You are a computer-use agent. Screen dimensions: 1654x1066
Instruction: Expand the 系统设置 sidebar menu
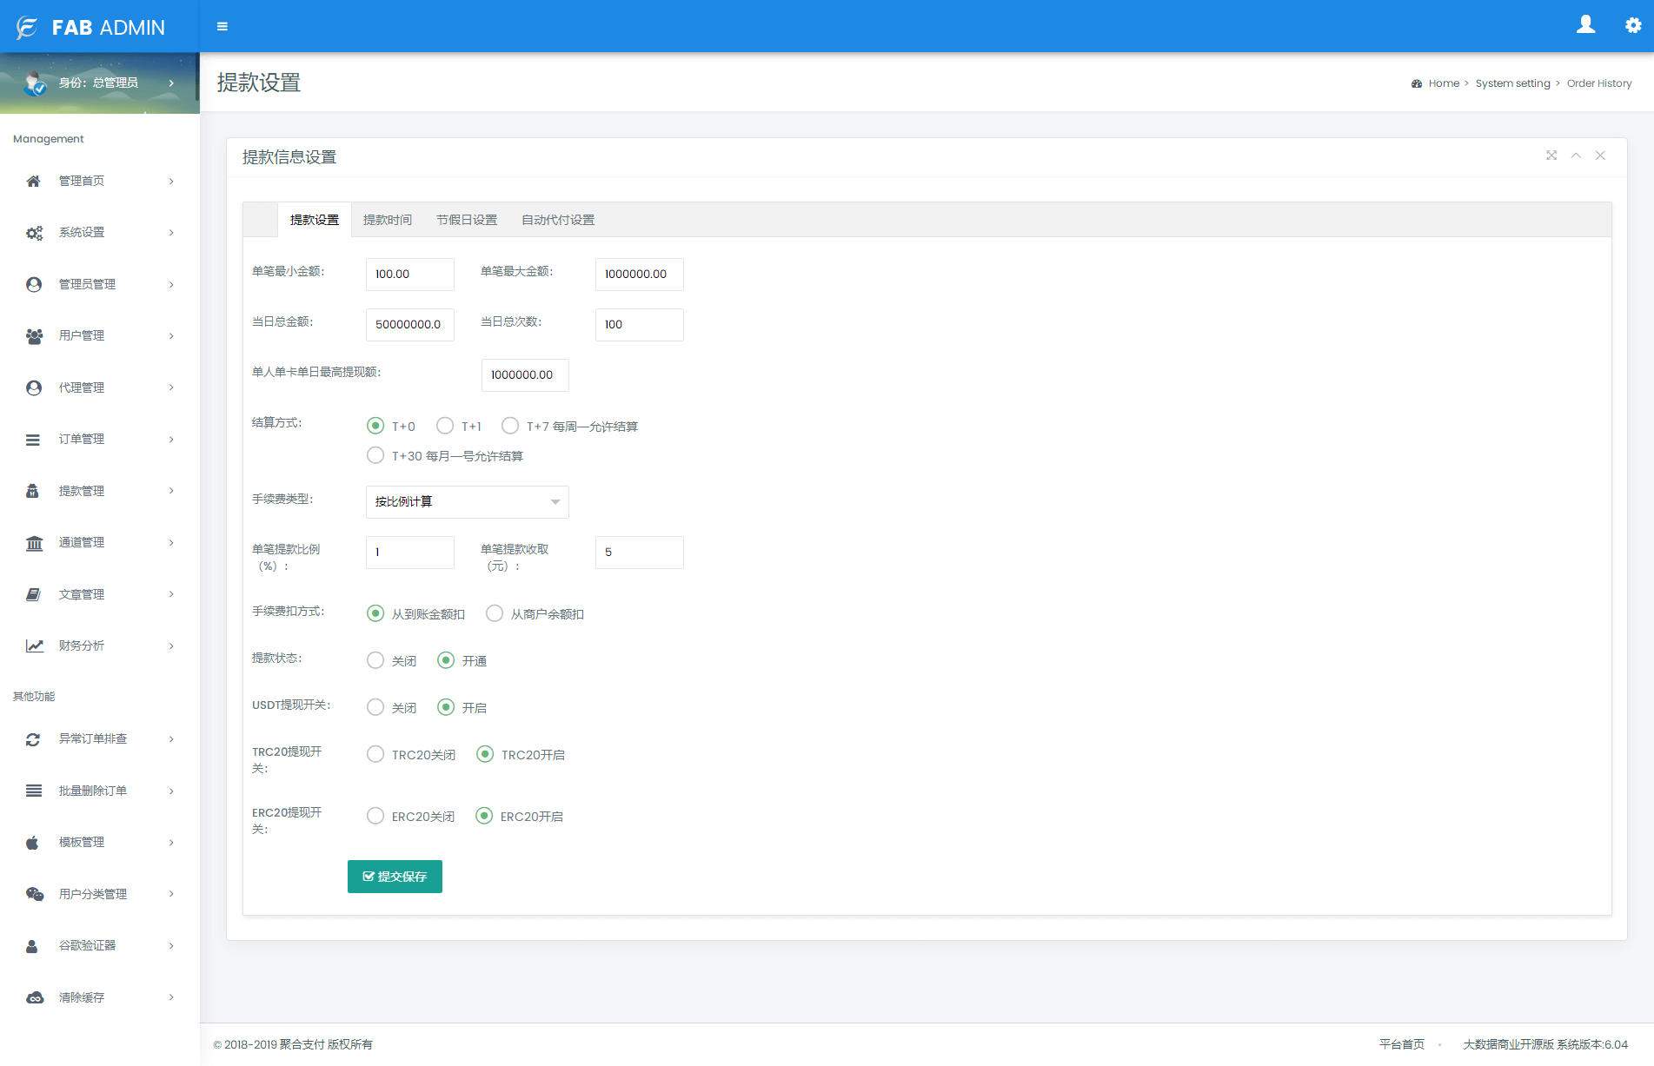point(100,233)
